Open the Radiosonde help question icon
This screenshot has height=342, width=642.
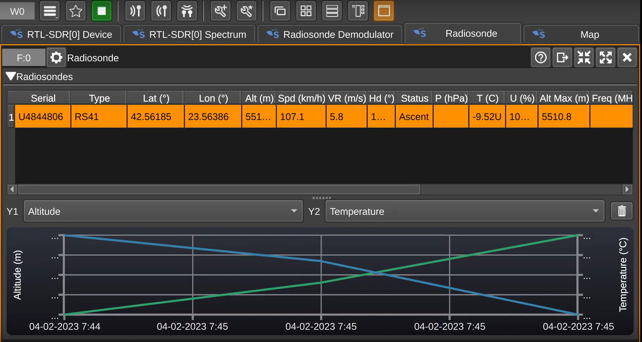tap(541, 58)
